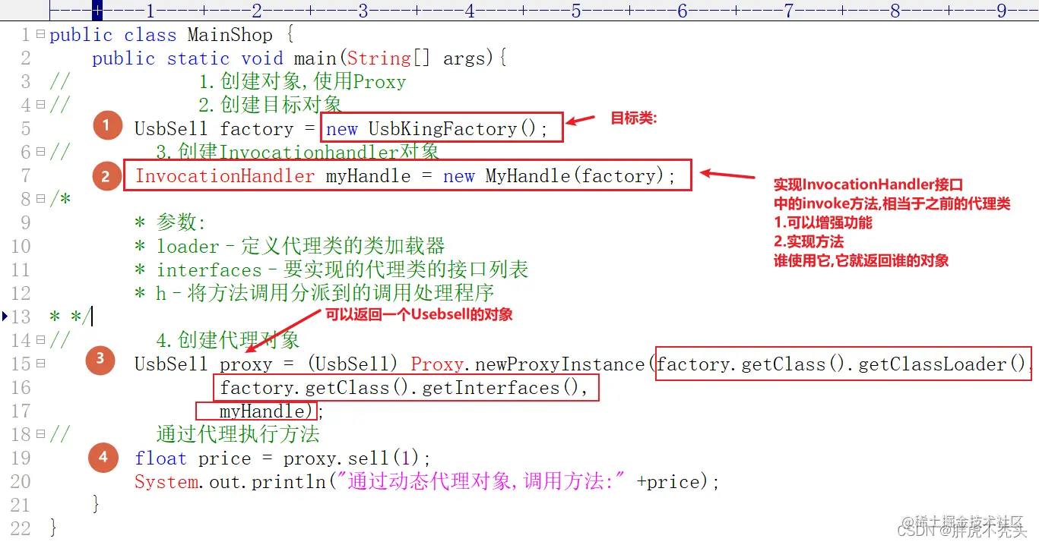Click the comment '通过代理执行方法' on line 18
1039x545 pixels.
(238, 434)
